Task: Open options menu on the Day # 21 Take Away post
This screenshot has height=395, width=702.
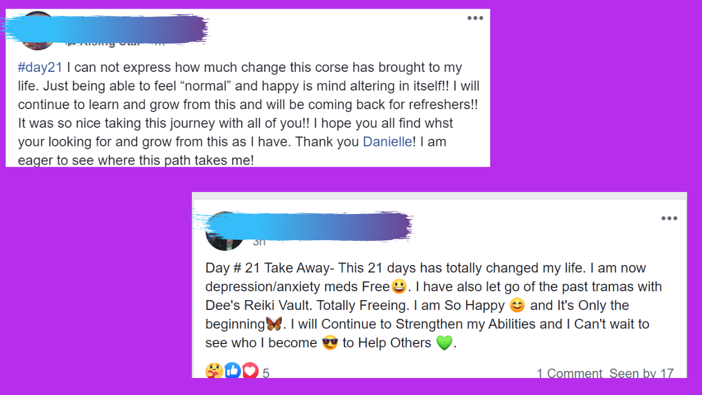Action: pos(669,218)
